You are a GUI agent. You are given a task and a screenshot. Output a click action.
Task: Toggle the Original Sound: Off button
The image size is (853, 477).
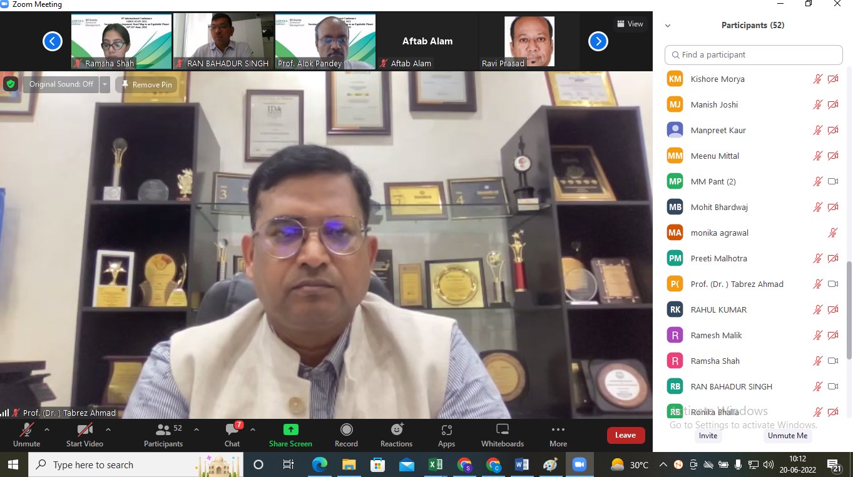61,84
